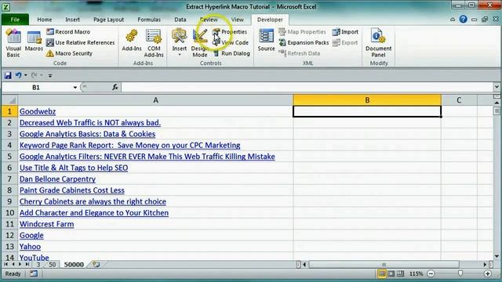Open the undo history dropdown

26,75
